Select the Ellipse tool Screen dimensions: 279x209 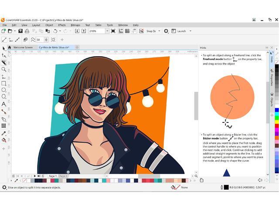(3, 90)
